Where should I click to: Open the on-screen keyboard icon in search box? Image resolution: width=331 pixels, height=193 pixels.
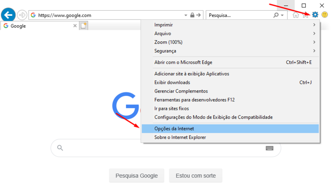[x=269, y=148]
